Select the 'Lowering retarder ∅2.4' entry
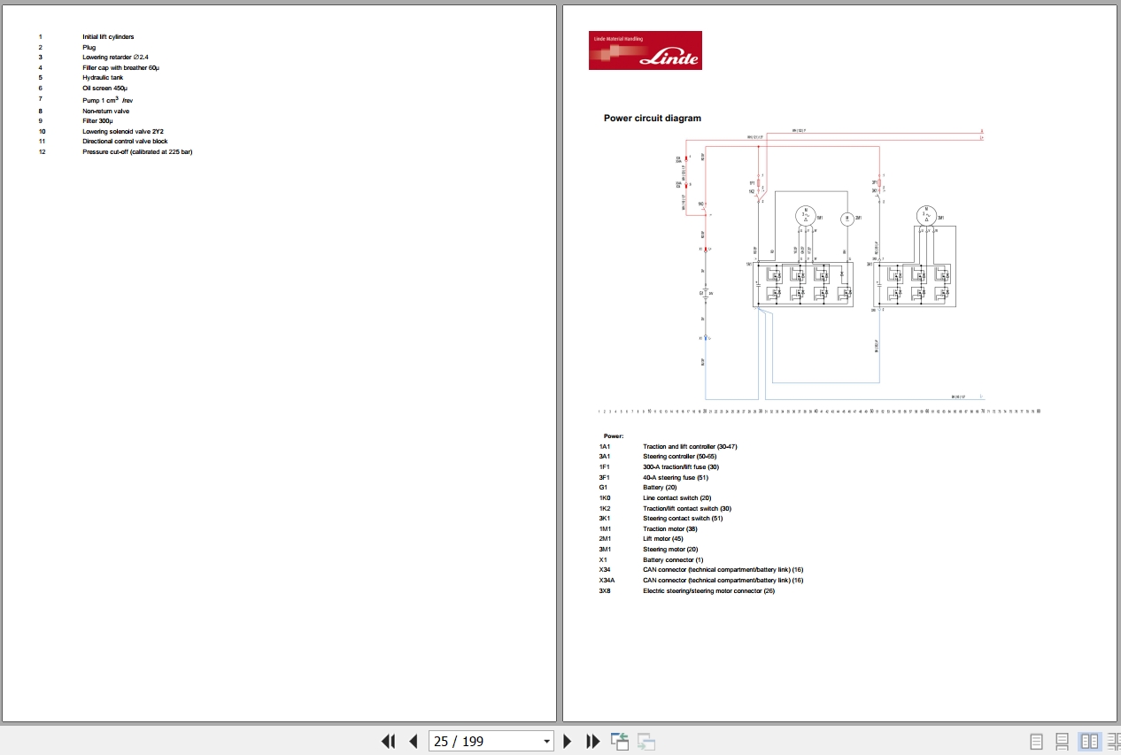 (x=115, y=57)
